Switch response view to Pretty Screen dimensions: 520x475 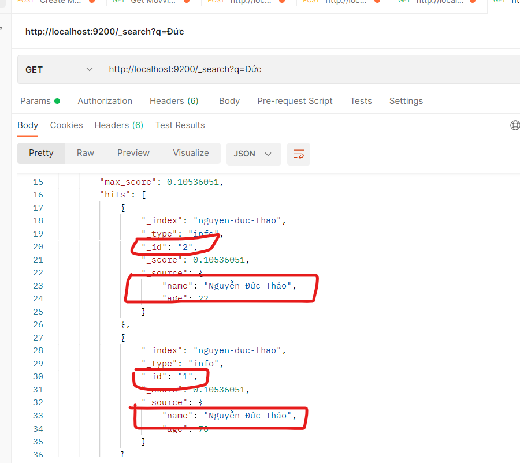point(41,153)
